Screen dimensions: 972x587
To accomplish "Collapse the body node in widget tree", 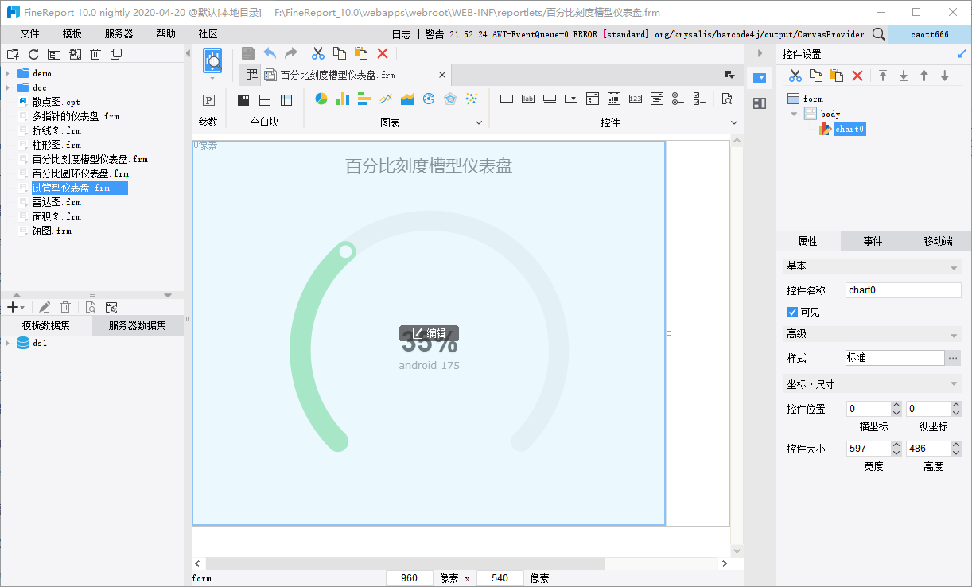I will pos(794,114).
